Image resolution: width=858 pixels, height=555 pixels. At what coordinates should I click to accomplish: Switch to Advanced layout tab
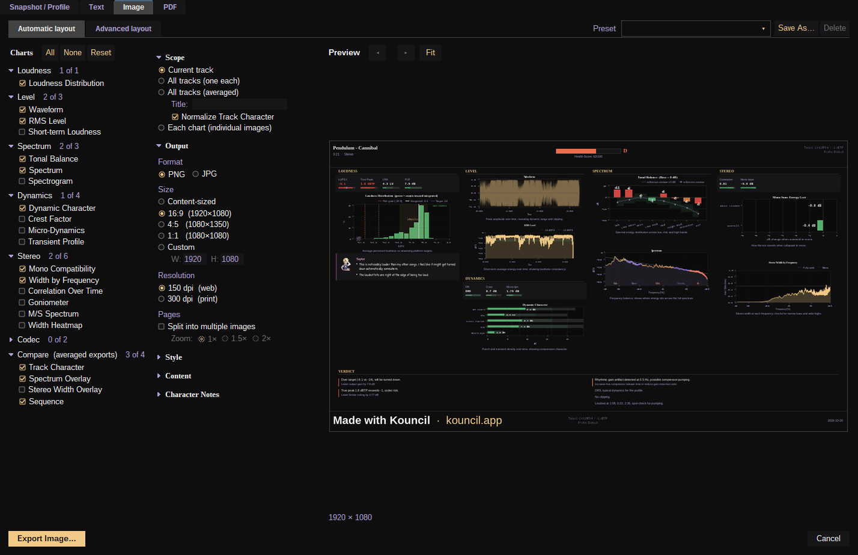point(123,29)
